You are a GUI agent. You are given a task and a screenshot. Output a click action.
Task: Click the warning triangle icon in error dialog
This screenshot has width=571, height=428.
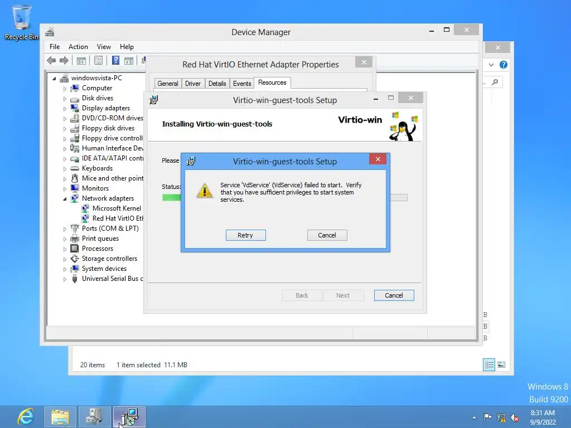pos(205,191)
